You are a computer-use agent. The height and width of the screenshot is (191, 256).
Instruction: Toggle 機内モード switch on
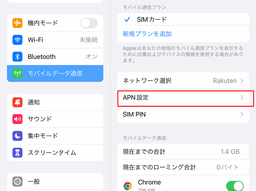click(89, 23)
